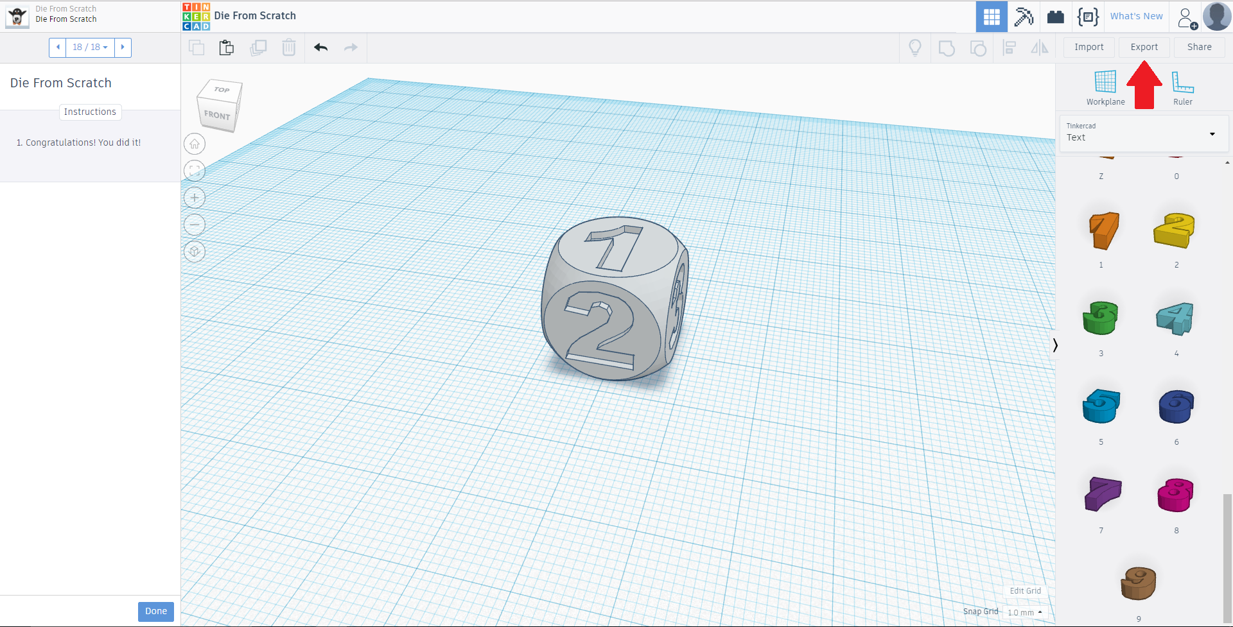The width and height of the screenshot is (1233, 627).
Task: Invite a collaborator with add-person icon
Action: [1187, 17]
